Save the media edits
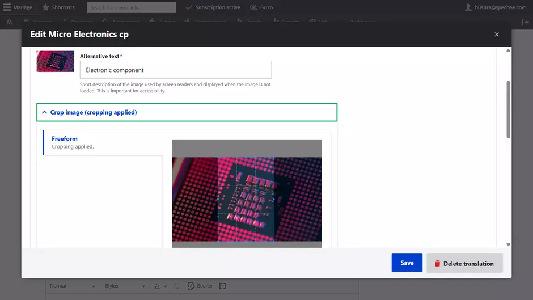533x300 pixels. pos(407,263)
